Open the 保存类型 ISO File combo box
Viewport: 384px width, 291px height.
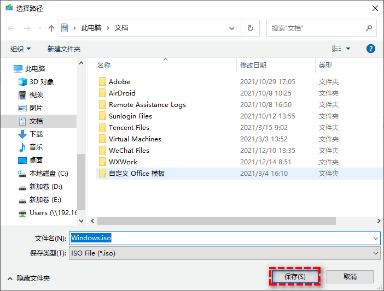(x=225, y=253)
